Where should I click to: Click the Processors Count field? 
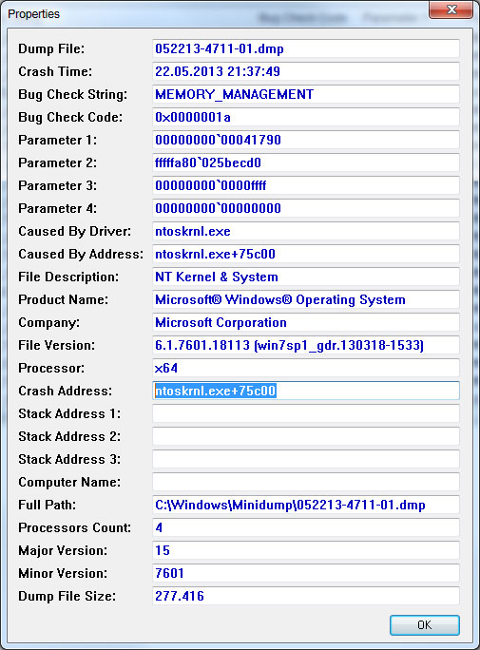coord(306,527)
